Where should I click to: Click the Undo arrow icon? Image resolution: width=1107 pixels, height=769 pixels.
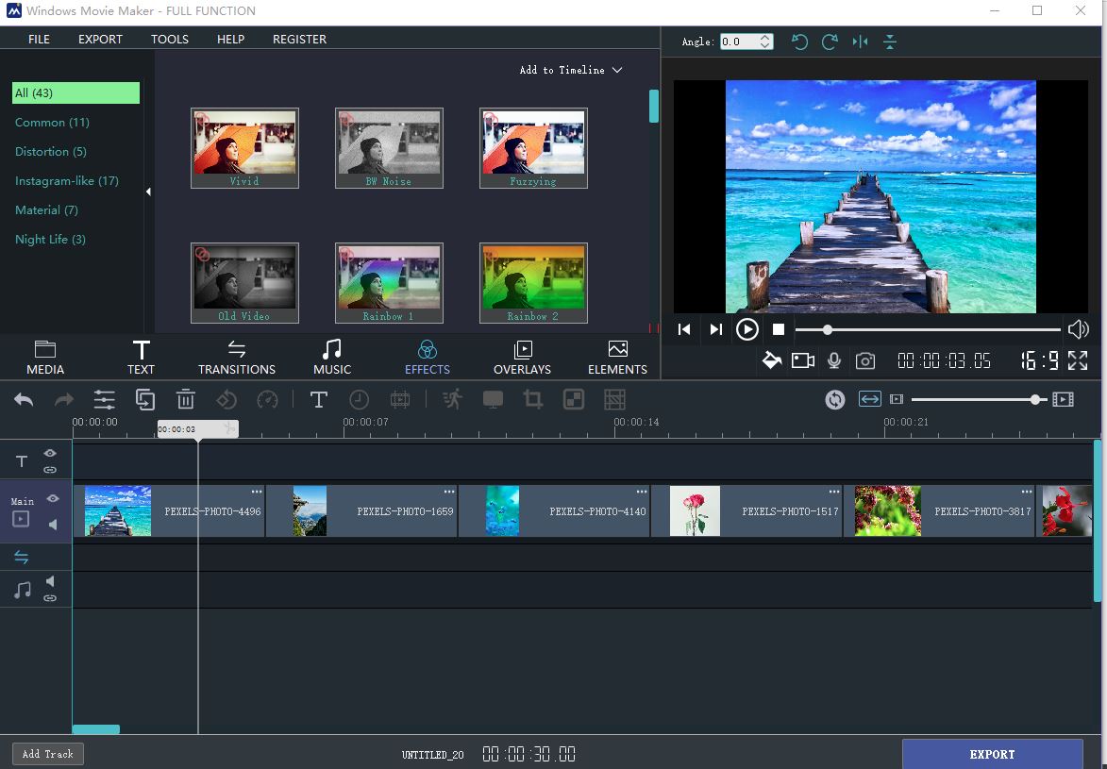(x=23, y=399)
